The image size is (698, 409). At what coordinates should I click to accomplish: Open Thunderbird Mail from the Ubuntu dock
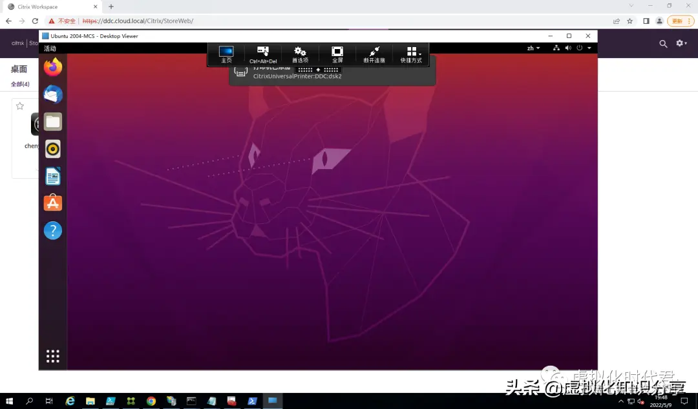click(53, 95)
